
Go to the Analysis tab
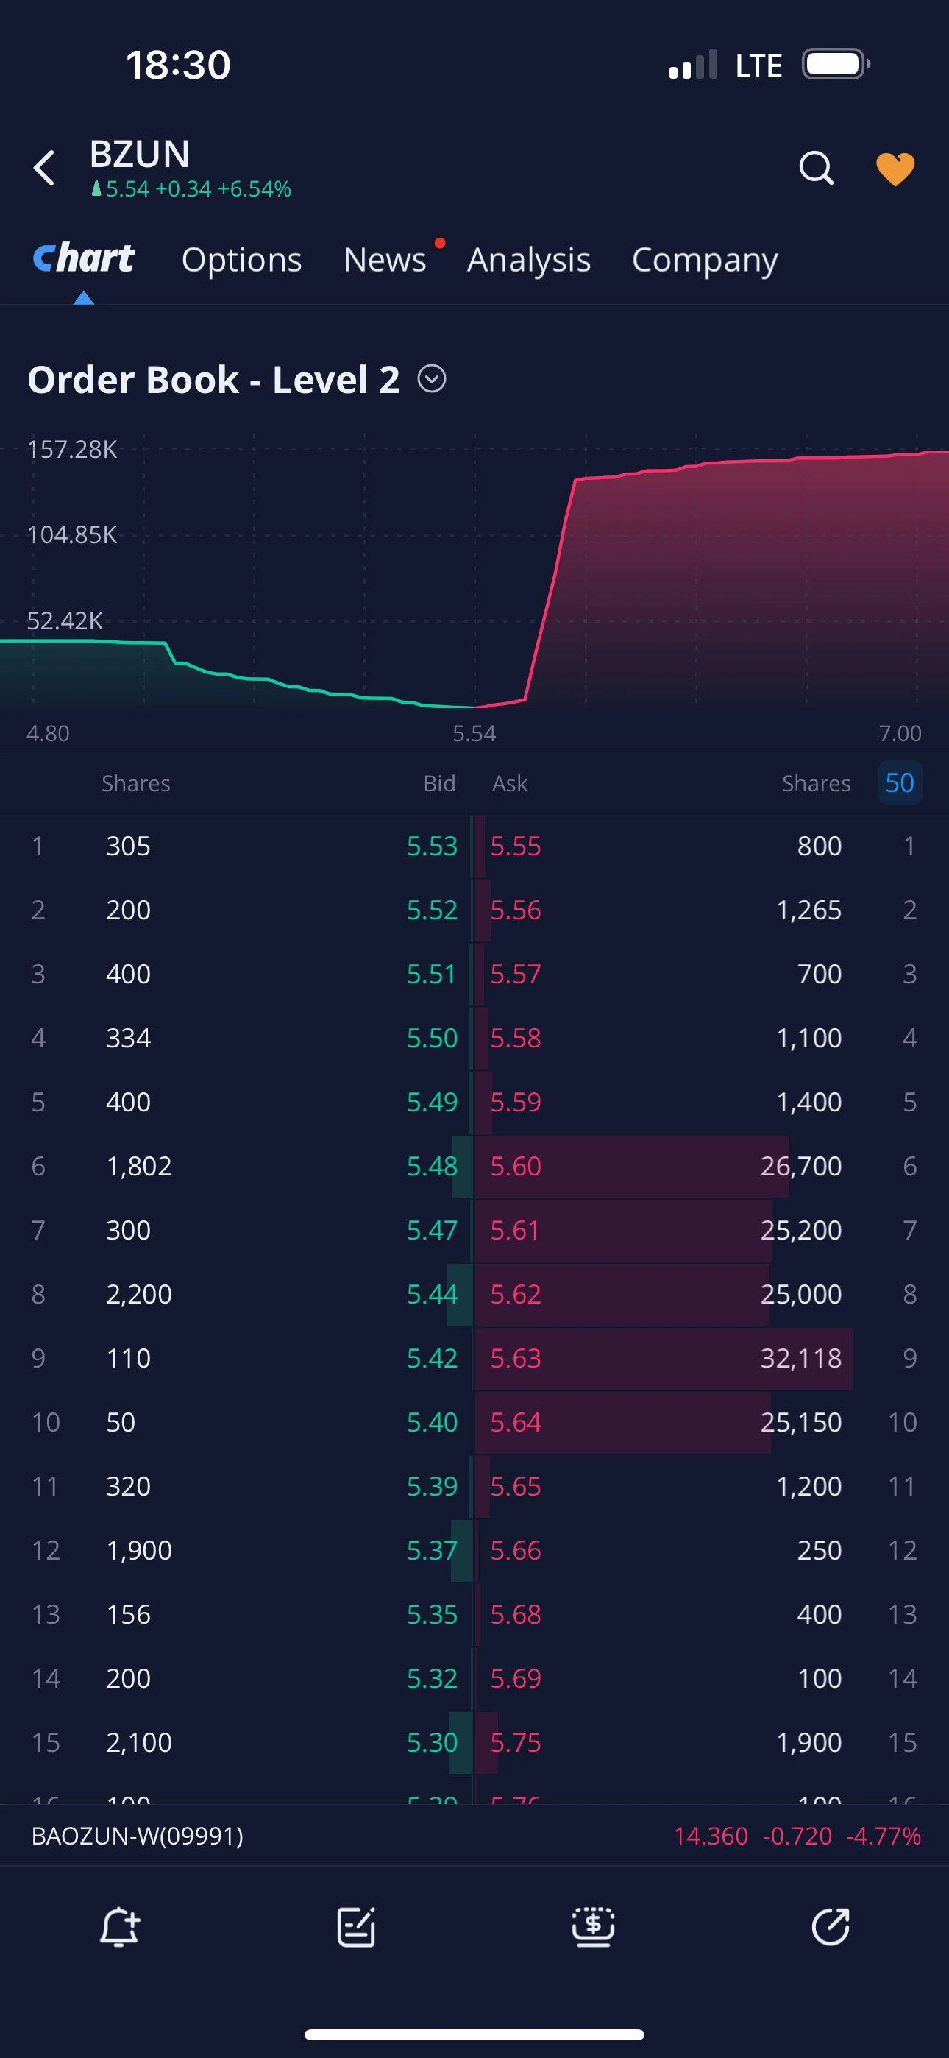529,260
